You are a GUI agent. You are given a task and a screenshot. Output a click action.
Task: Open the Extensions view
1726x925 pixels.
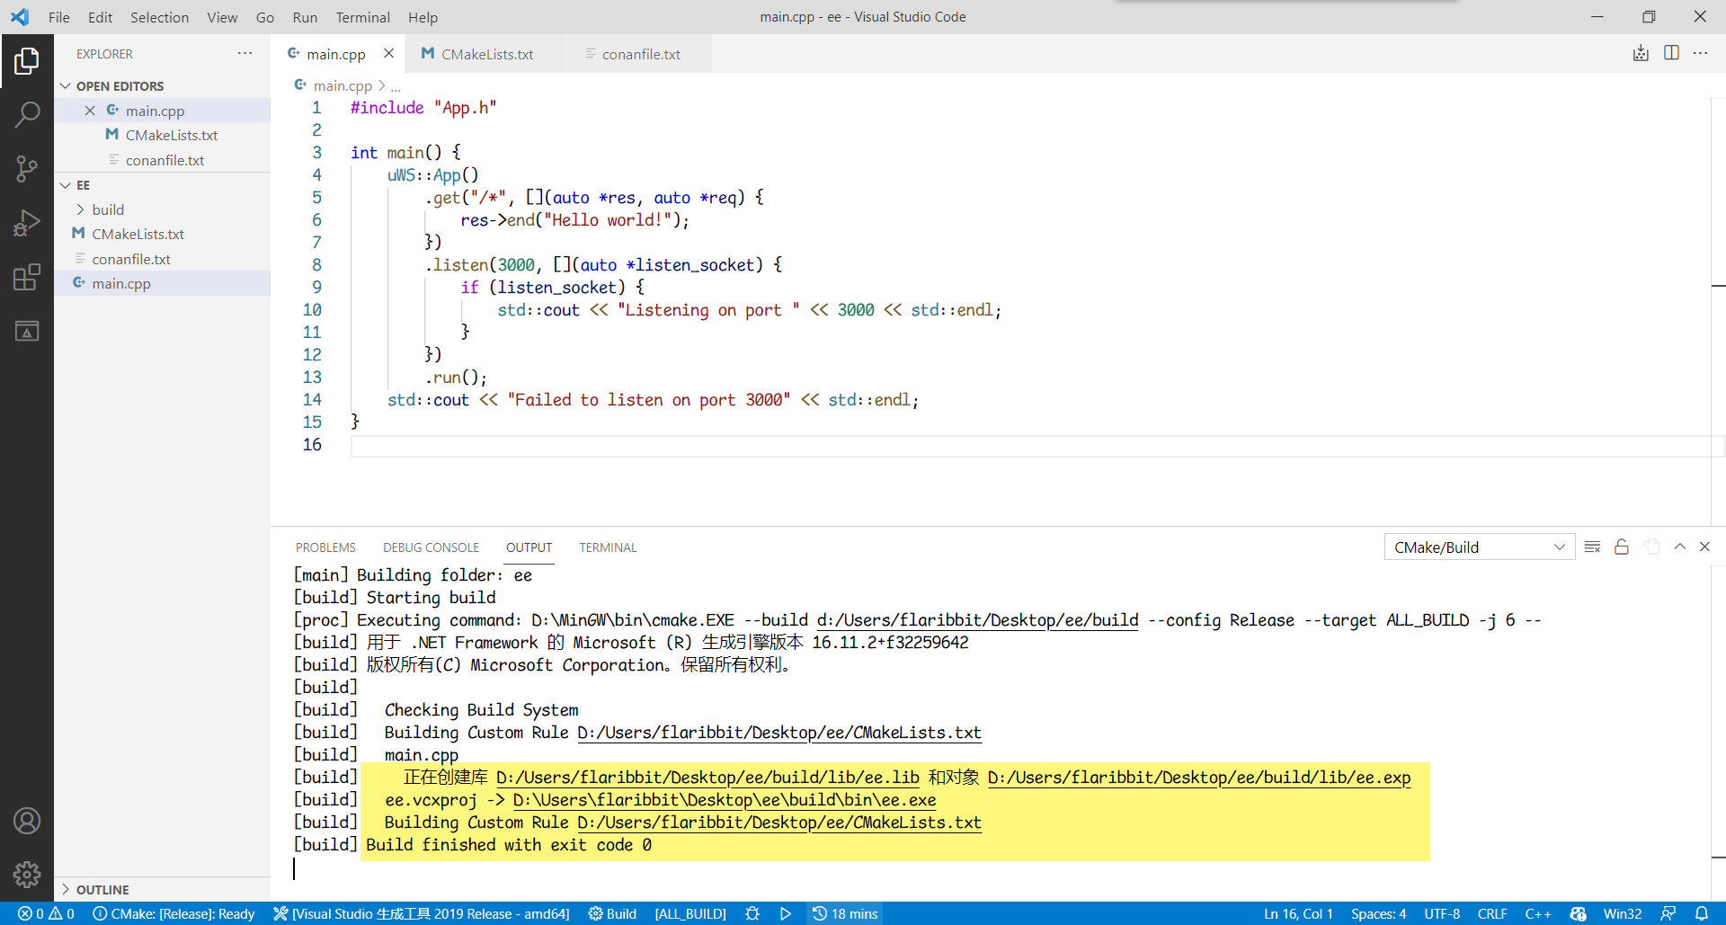(x=27, y=277)
